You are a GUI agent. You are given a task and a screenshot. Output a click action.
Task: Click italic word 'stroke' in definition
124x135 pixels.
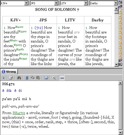35,113
